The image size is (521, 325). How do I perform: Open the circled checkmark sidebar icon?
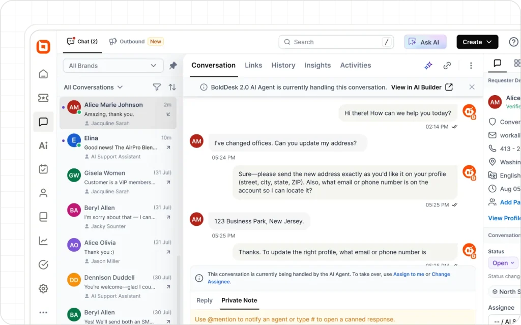tap(43, 264)
